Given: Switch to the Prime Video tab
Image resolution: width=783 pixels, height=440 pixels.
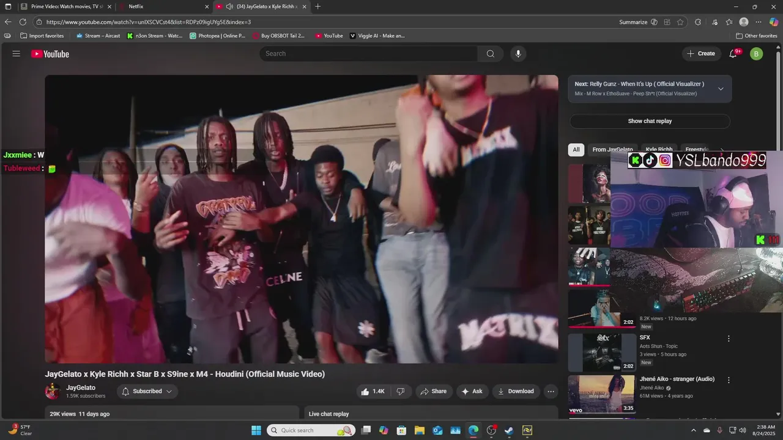Looking at the screenshot, I should (67, 7).
